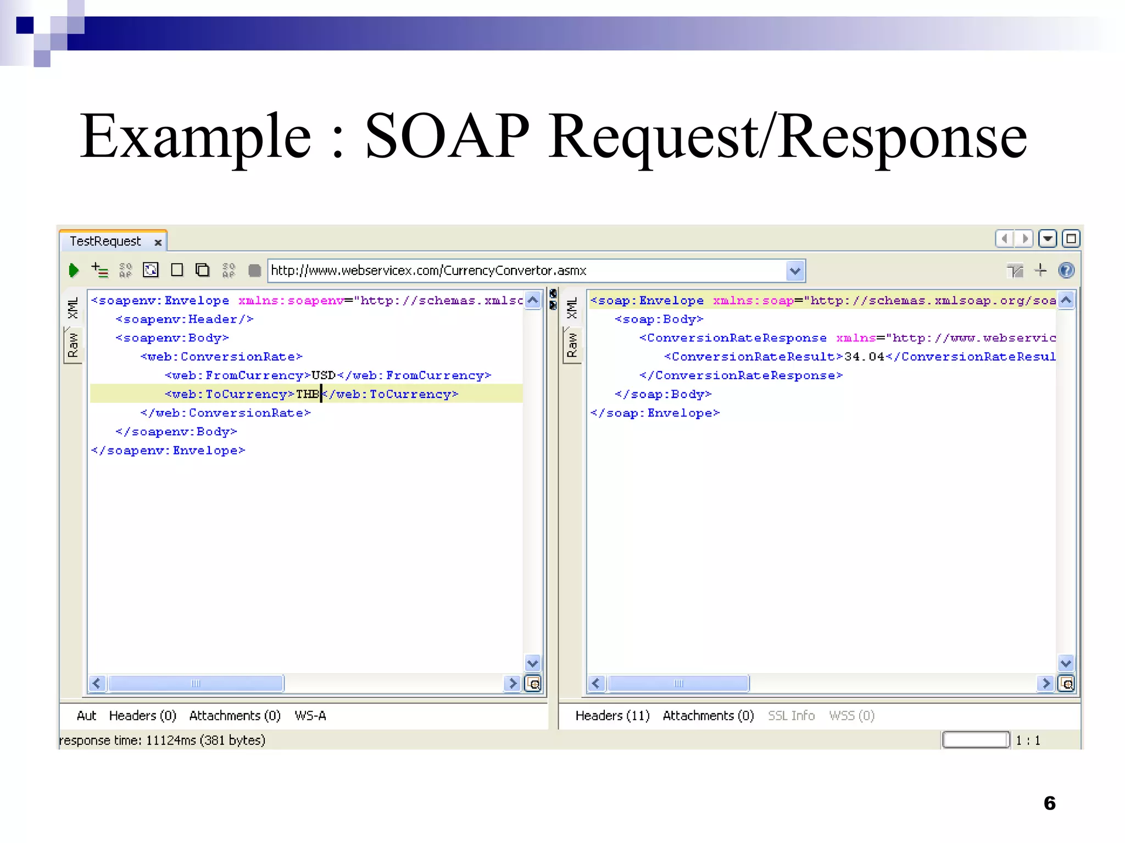
Task: Click the maximize panel square button
Action: (x=1071, y=239)
